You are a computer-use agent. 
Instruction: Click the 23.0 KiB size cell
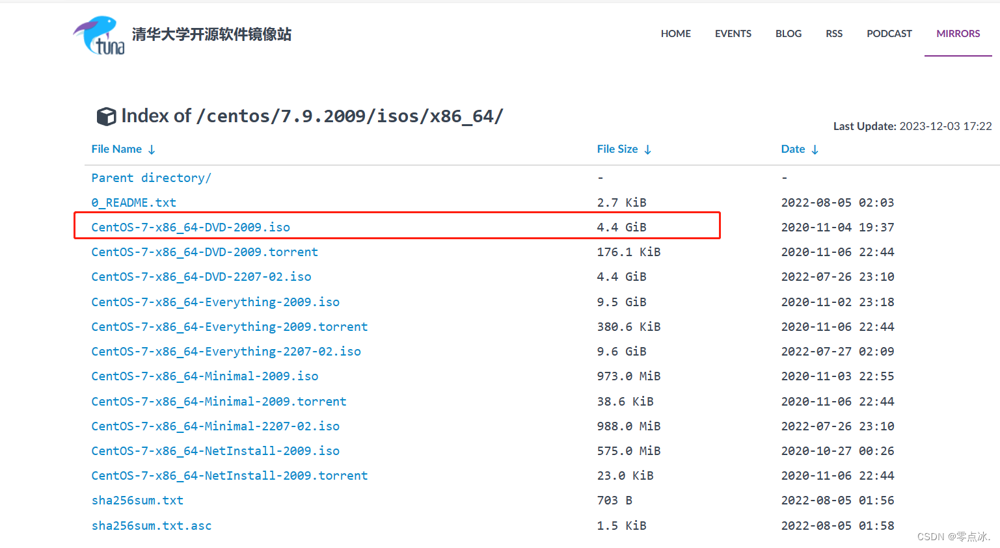pos(625,476)
